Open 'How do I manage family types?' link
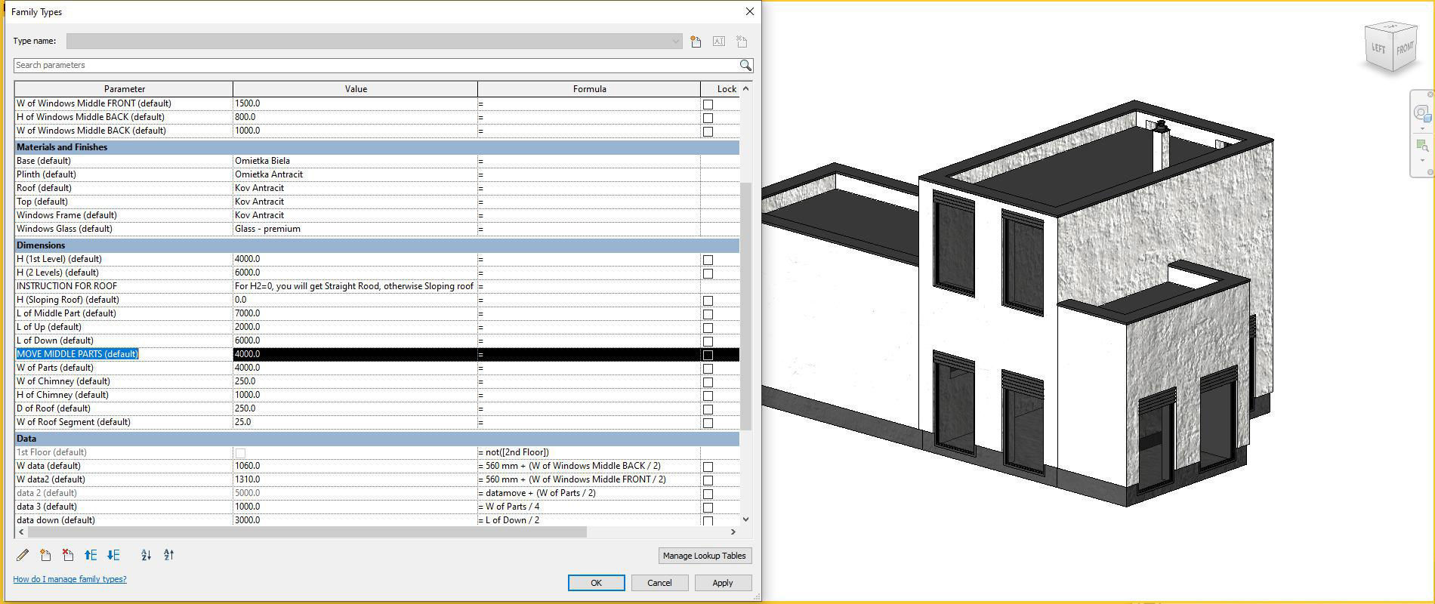Image resolution: width=1435 pixels, height=604 pixels. point(69,579)
